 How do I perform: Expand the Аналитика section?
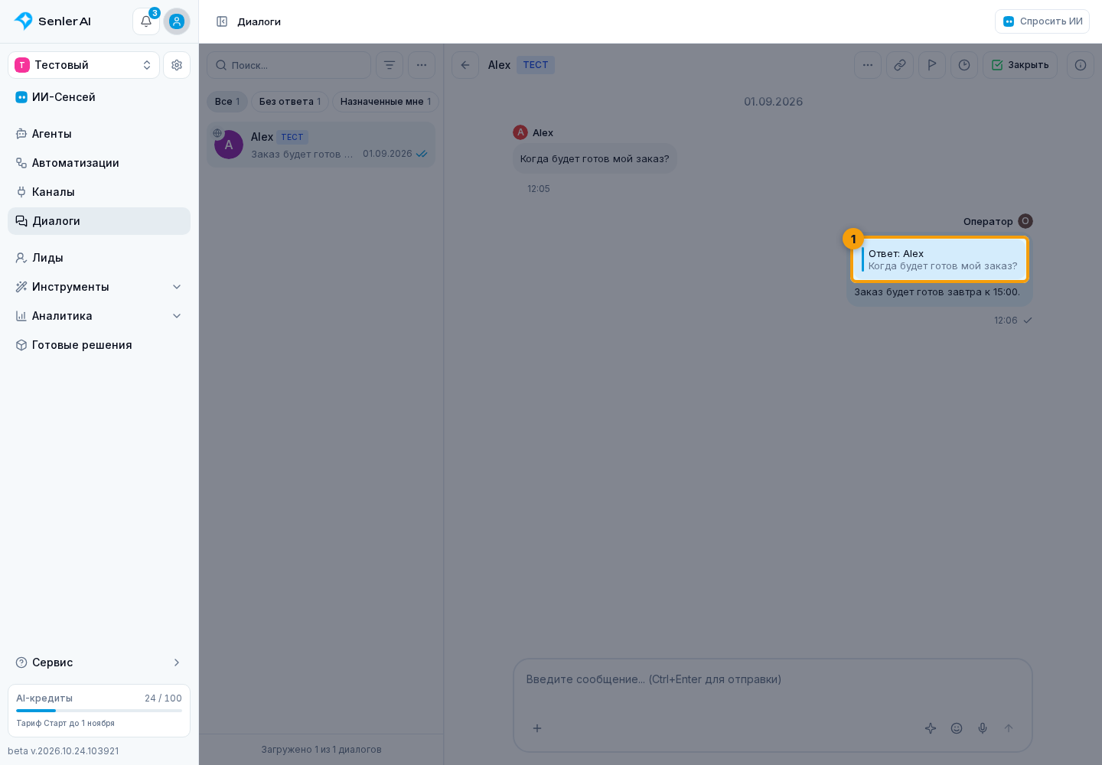coord(99,316)
